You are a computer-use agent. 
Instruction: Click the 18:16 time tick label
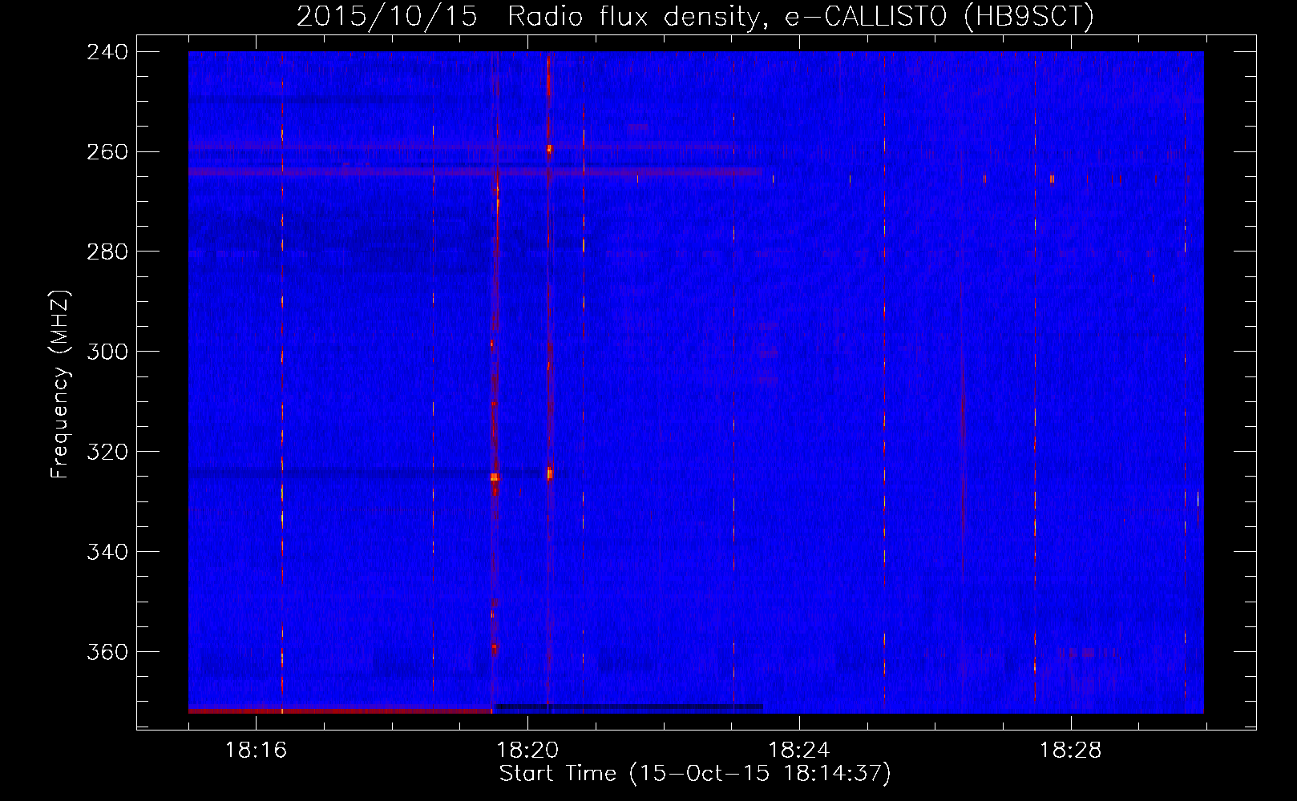pos(256,750)
